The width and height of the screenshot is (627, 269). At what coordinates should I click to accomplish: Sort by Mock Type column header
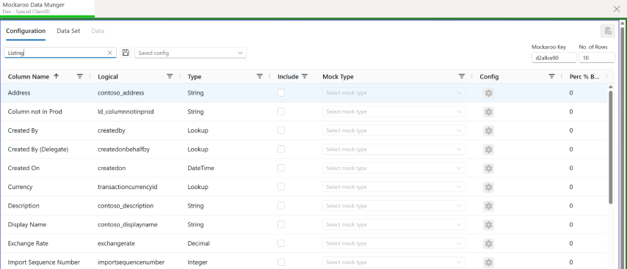[338, 77]
